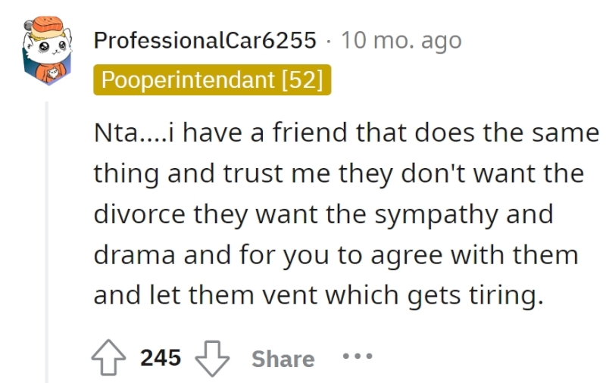
Task: Upvote the comment by ProfessionalCar6255
Action: (x=108, y=357)
